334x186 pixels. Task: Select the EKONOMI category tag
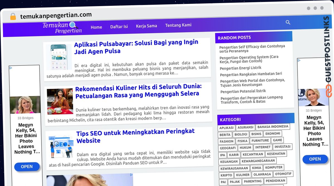(273, 134)
